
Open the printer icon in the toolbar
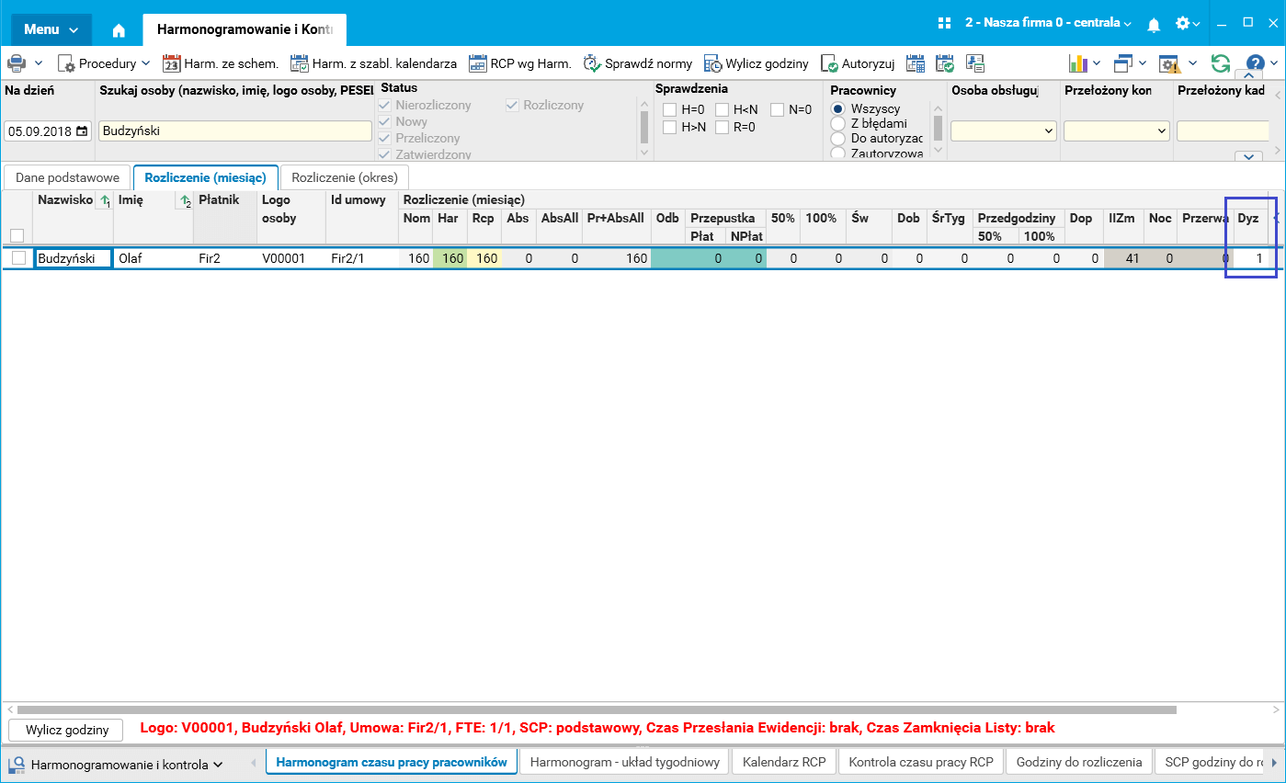tap(17, 63)
